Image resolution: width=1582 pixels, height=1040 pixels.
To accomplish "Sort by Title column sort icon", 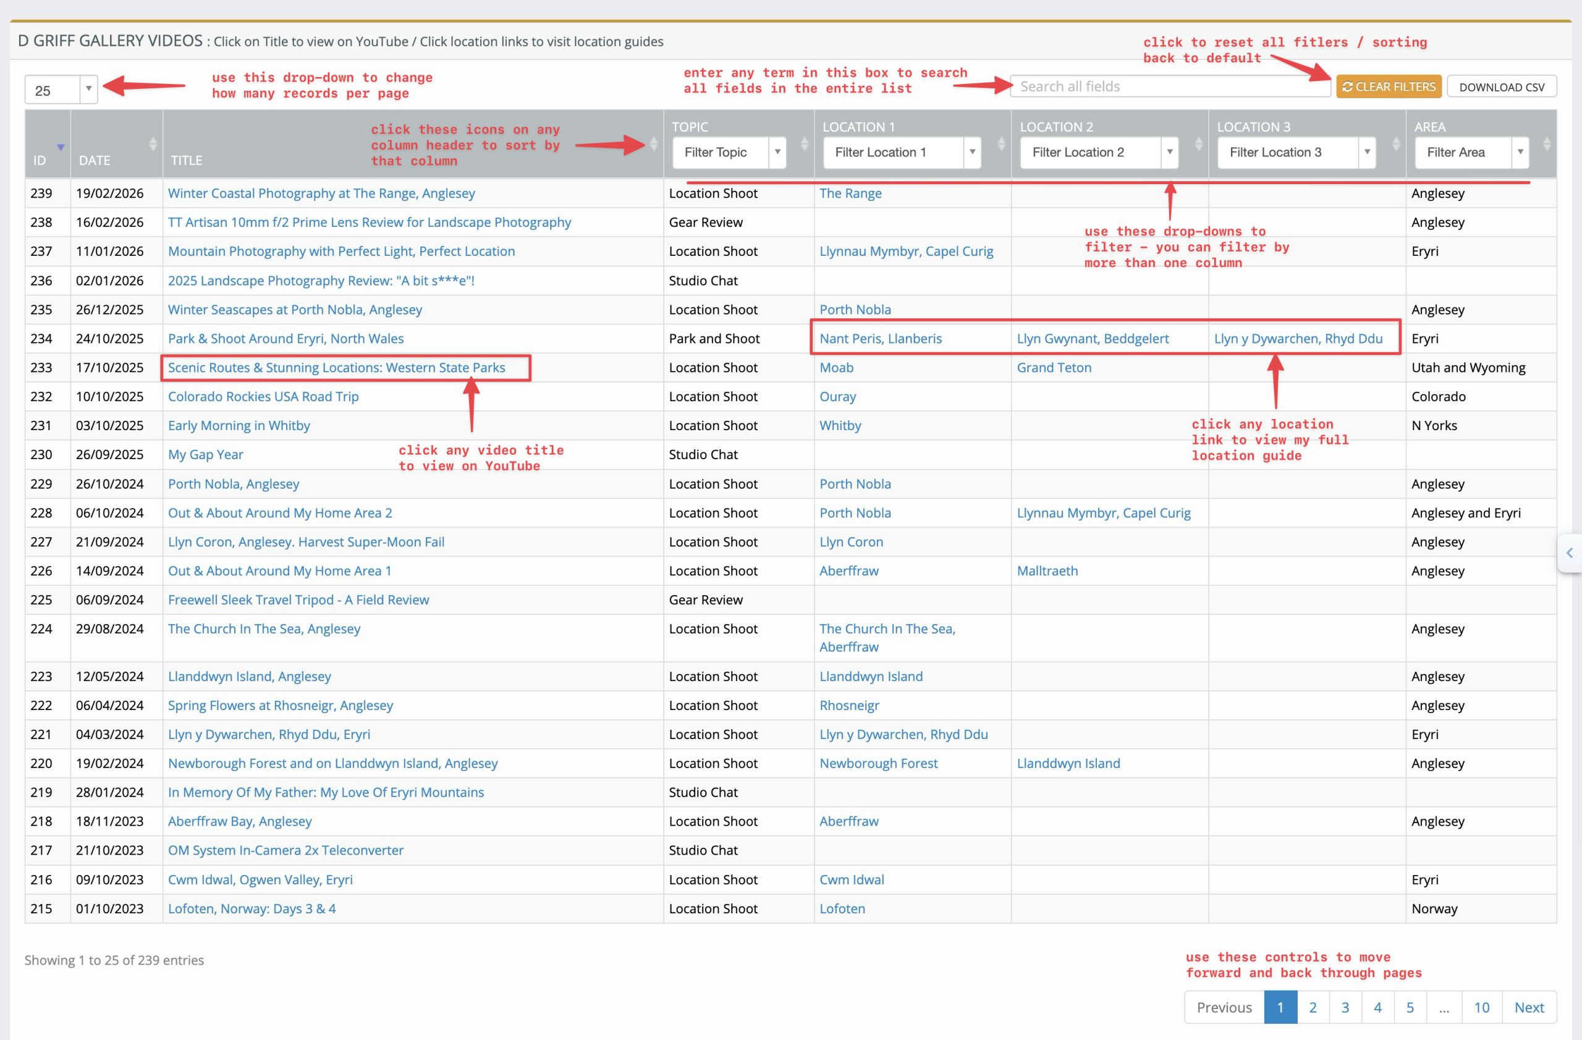I will [x=653, y=143].
